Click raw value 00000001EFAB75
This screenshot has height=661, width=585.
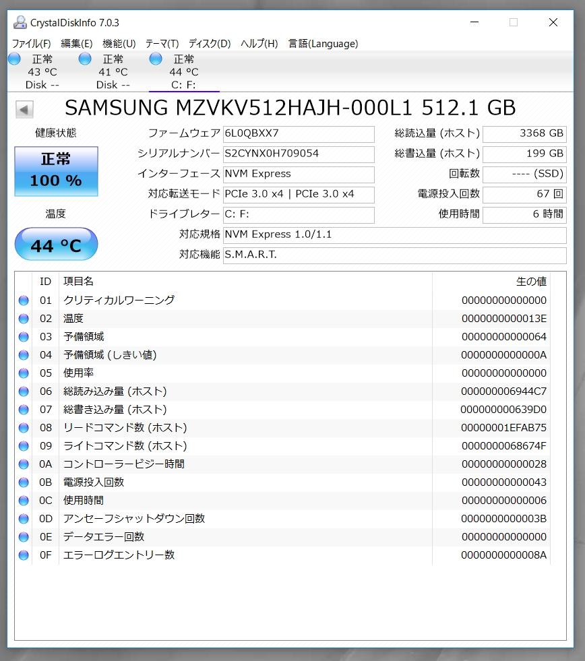point(504,428)
